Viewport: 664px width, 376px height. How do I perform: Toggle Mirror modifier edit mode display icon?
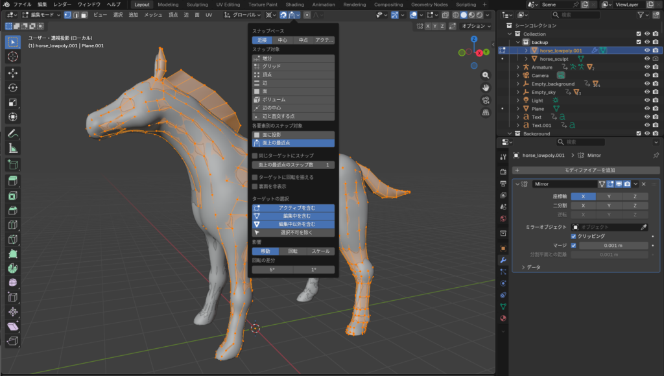click(610, 184)
